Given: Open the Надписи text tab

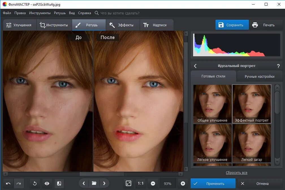Looking at the screenshot, I should [x=157, y=25].
